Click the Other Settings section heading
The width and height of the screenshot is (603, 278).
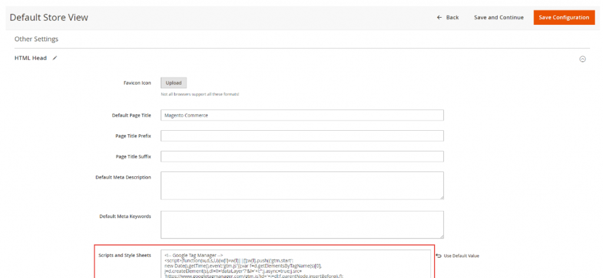[x=36, y=39]
